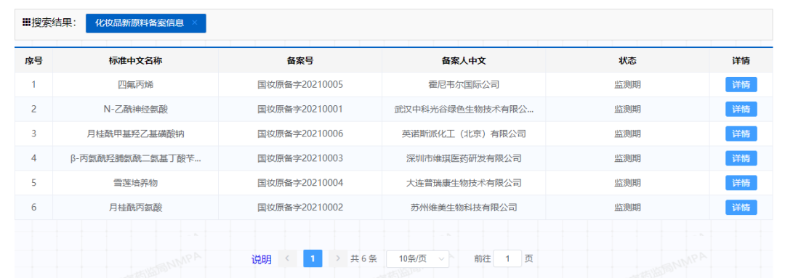Click the 四氟丙烯 cell
785x278 pixels.
(x=136, y=85)
